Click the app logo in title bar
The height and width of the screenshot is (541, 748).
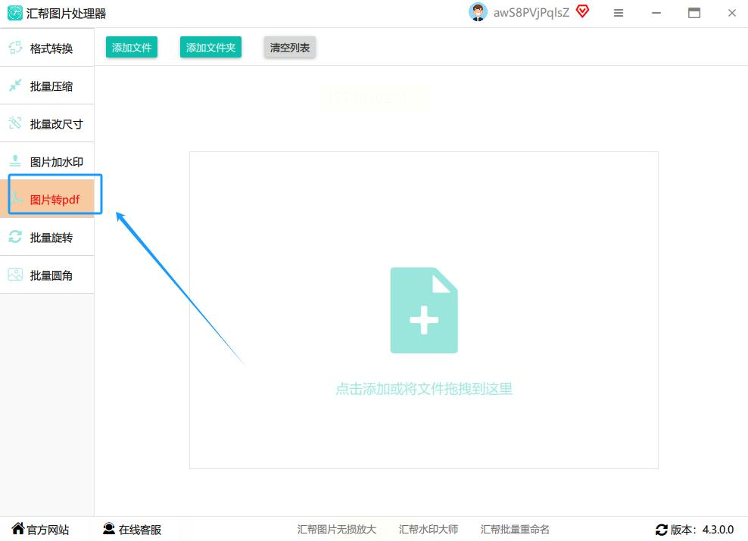click(x=15, y=13)
